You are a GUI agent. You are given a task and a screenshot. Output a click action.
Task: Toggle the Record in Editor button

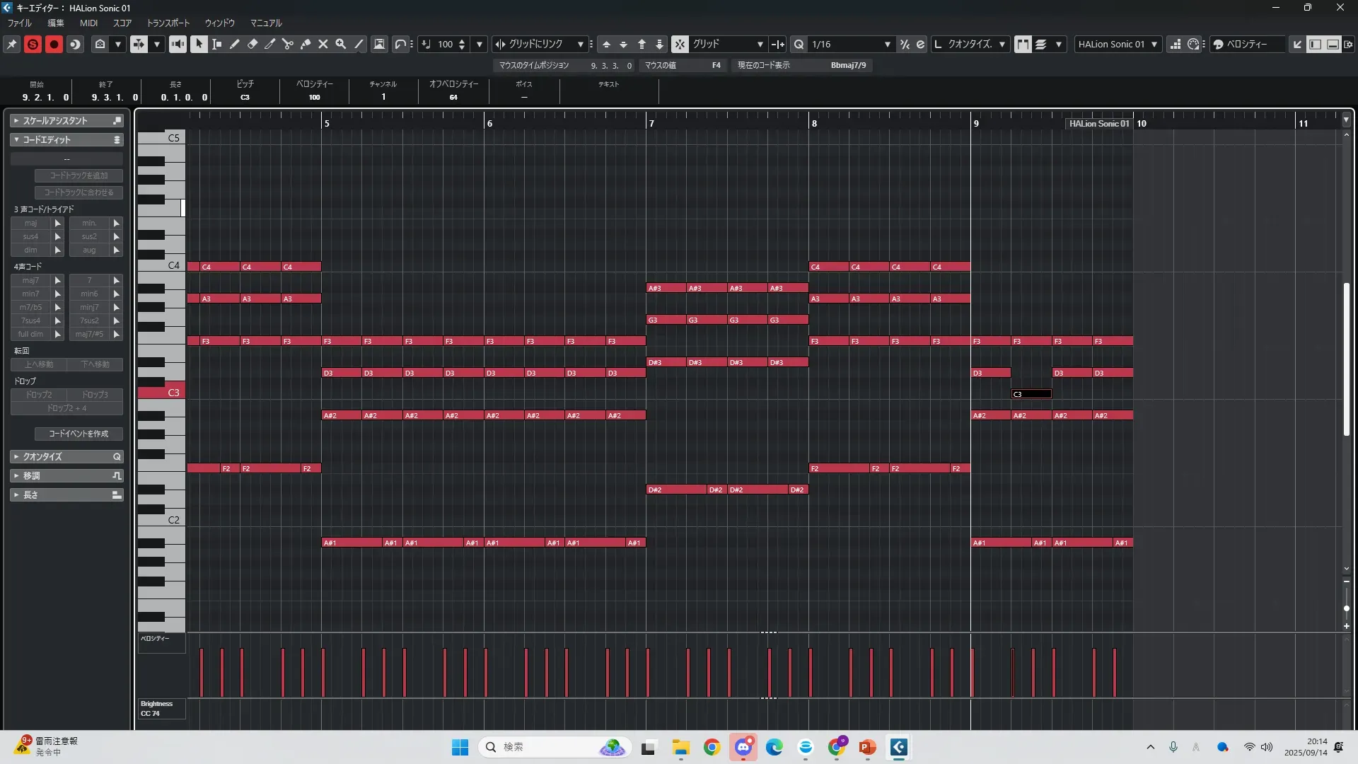54,44
